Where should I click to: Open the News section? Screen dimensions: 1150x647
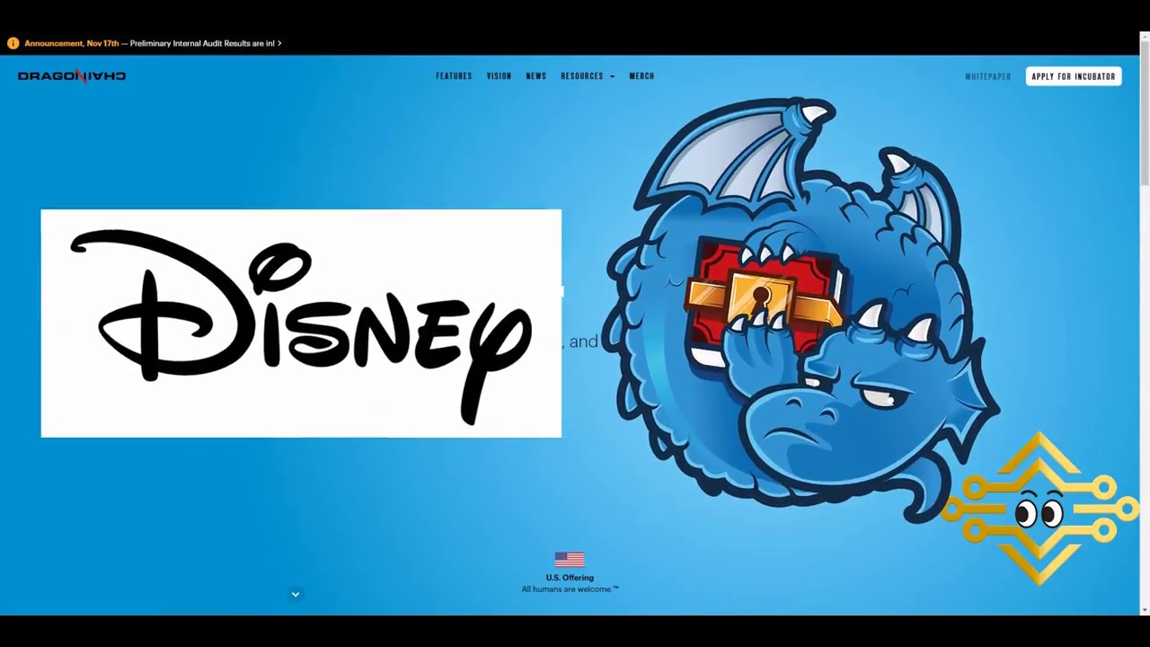[x=536, y=76]
